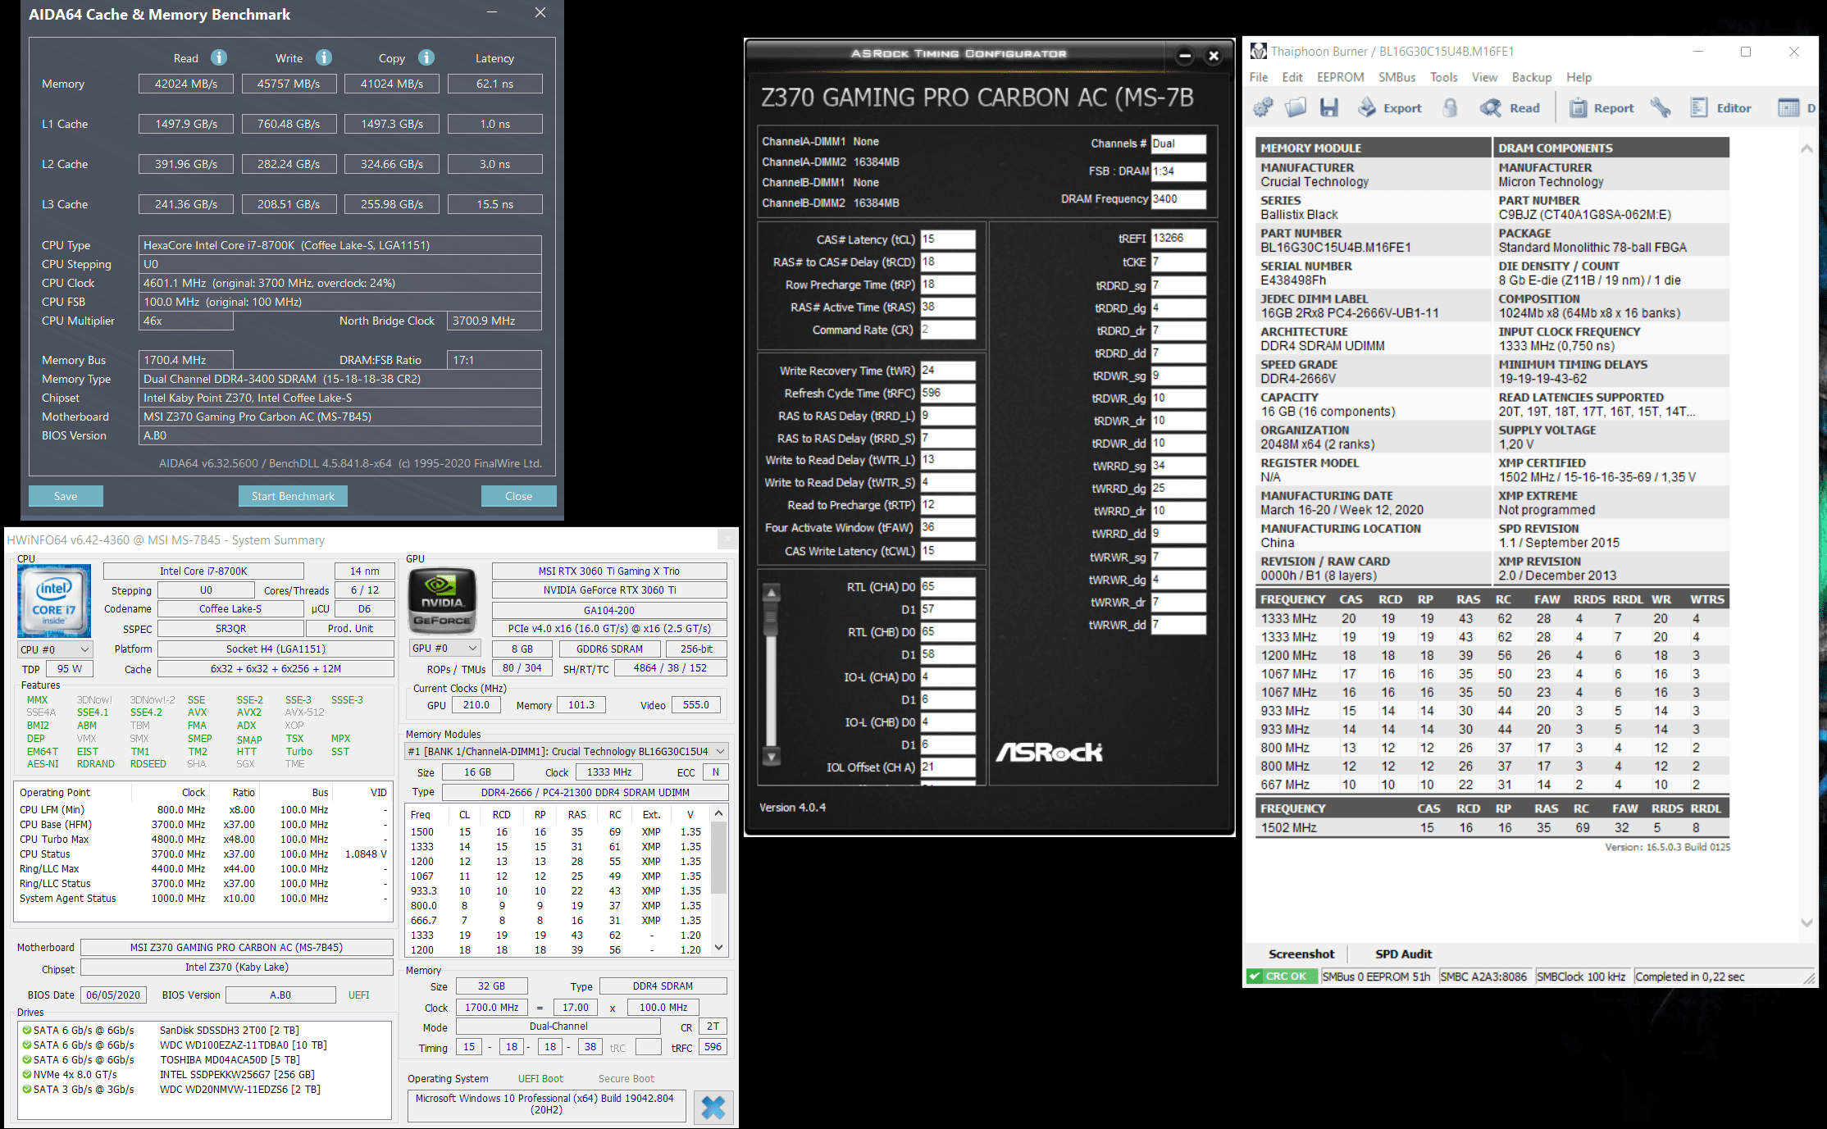The height and width of the screenshot is (1129, 1827).
Task: Open the Editor from Thaiphoon Burner toolbar
Action: click(1720, 107)
